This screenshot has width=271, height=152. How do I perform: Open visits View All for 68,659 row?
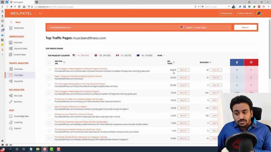pos(183,70)
